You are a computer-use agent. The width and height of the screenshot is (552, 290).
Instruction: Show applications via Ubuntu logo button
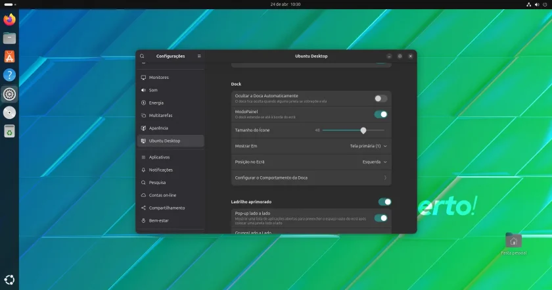(9, 279)
